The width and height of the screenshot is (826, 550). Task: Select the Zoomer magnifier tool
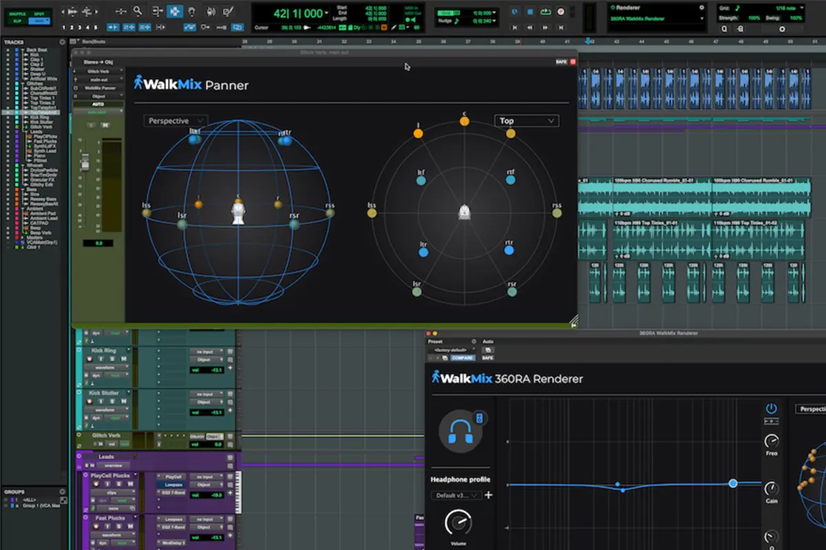point(138,11)
